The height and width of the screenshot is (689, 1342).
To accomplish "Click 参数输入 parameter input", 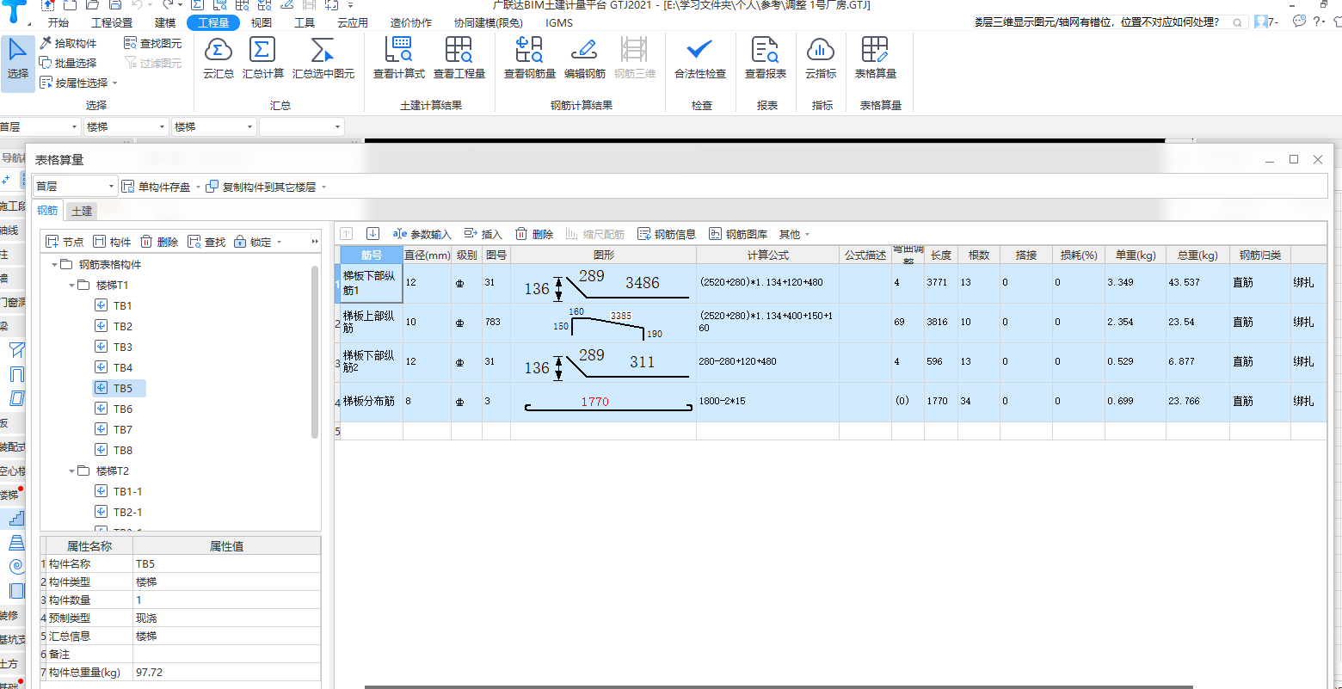I will (422, 234).
